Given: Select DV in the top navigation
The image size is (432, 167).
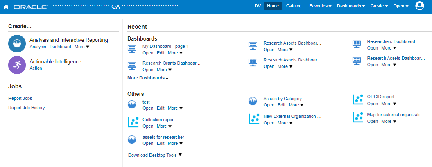Looking at the screenshot, I should coord(258,6).
